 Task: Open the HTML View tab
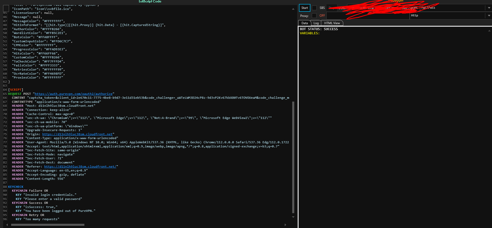tap(332, 23)
